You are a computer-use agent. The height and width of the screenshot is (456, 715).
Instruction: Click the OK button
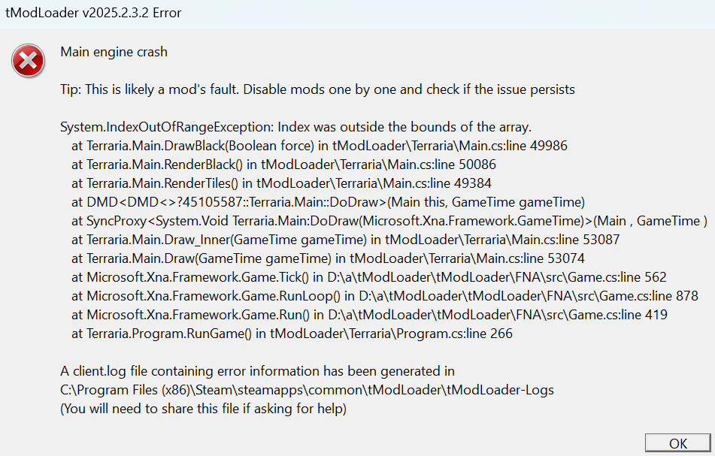tap(677, 443)
